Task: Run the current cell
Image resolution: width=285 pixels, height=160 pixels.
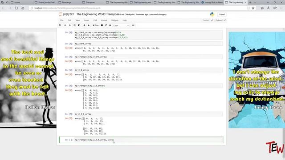Action: (x=96, y=25)
